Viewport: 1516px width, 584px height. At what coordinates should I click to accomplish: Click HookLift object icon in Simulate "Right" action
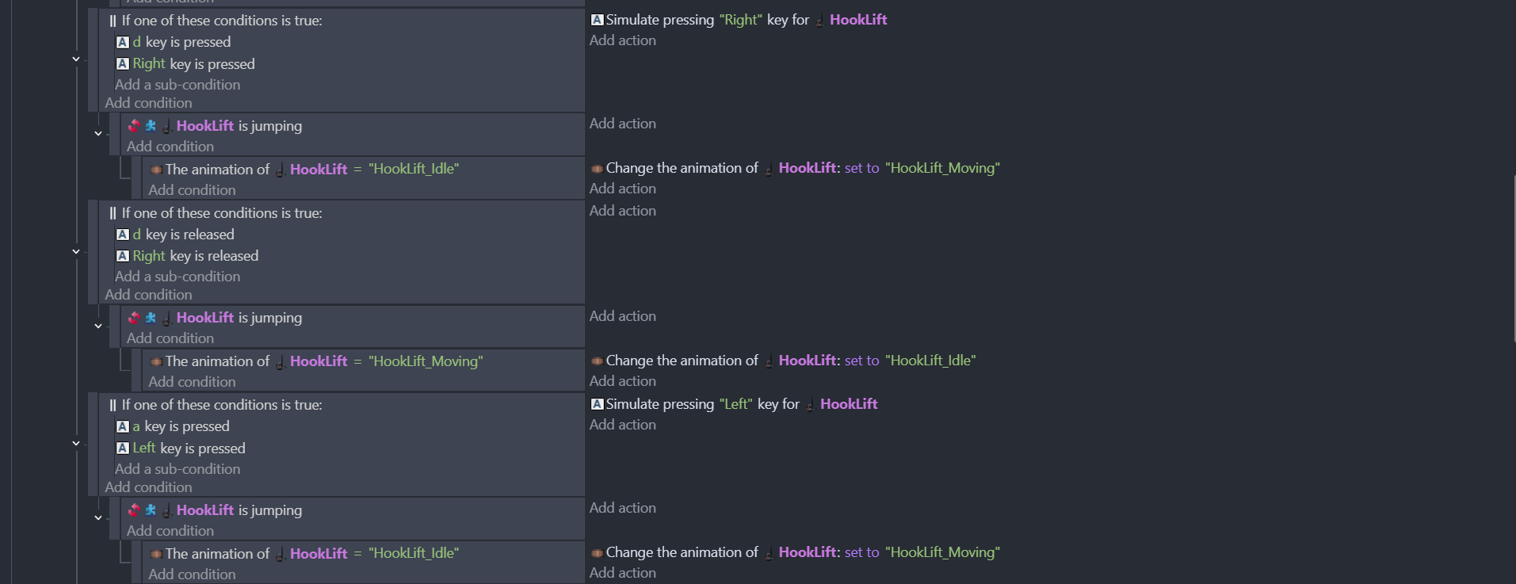(819, 21)
